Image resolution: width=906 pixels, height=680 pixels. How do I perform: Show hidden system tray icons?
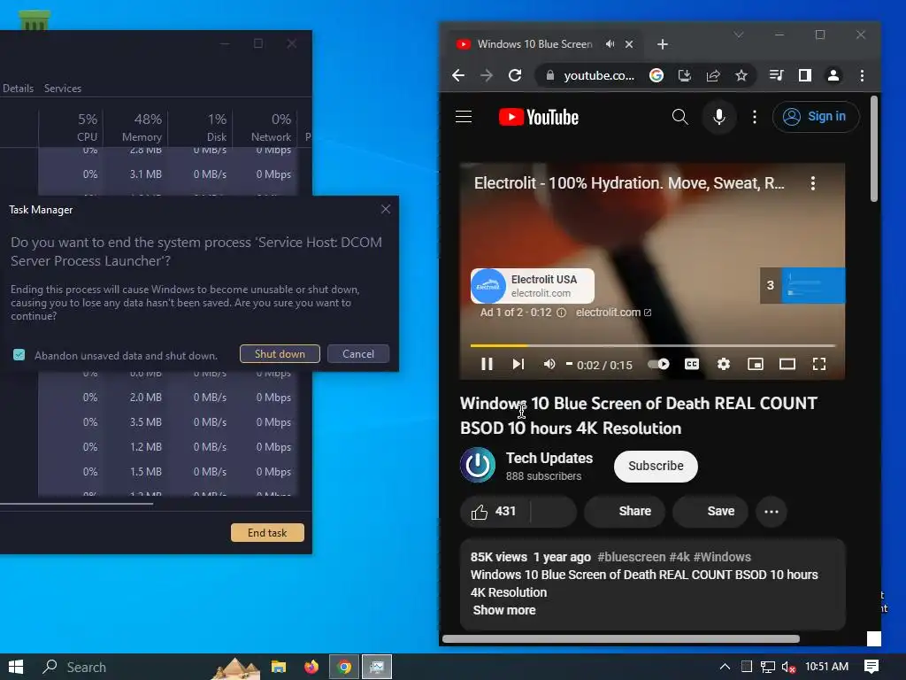pos(726,667)
